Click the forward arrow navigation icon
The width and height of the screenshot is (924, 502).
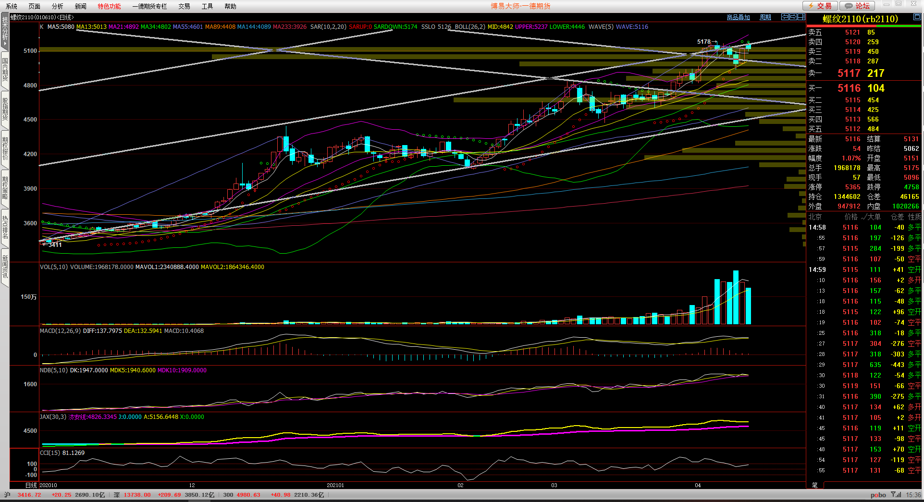click(793, 17)
